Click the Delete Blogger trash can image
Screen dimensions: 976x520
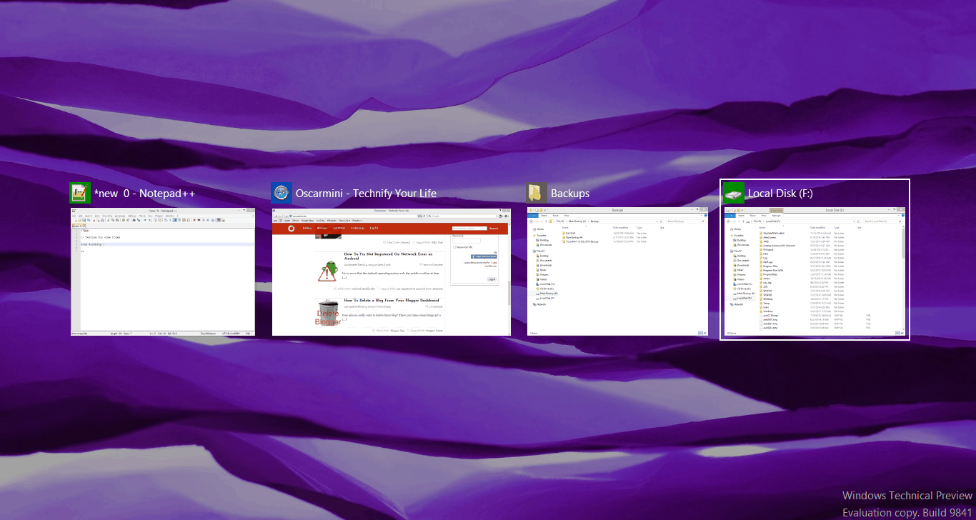328,314
